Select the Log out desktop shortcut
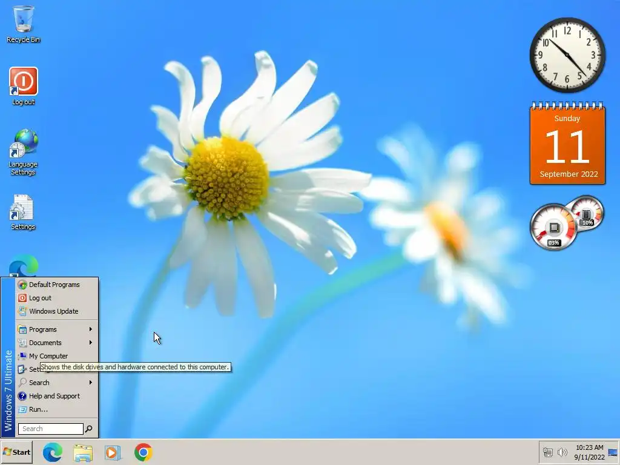The height and width of the screenshot is (465, 620). [24, 86]
